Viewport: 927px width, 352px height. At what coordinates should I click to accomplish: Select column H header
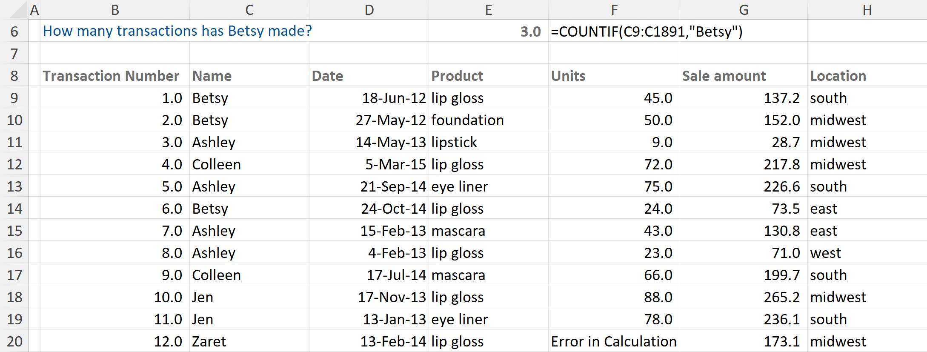pos(867,10)
